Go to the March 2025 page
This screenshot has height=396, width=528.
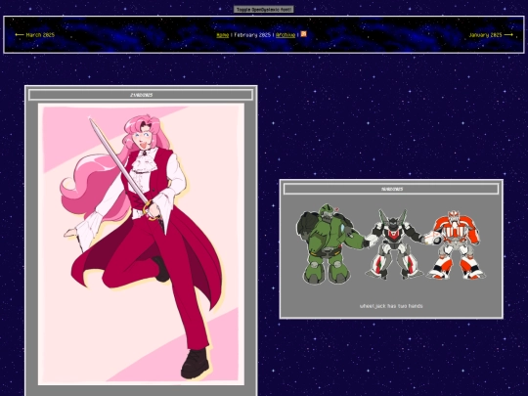point(34,34)
